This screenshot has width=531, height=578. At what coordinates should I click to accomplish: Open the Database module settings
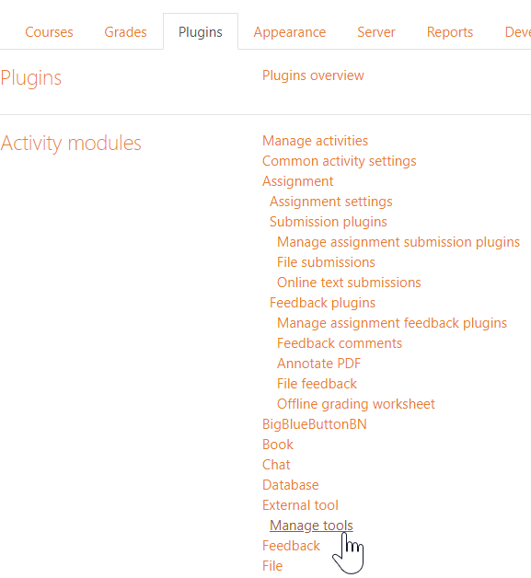pos(291,485)
